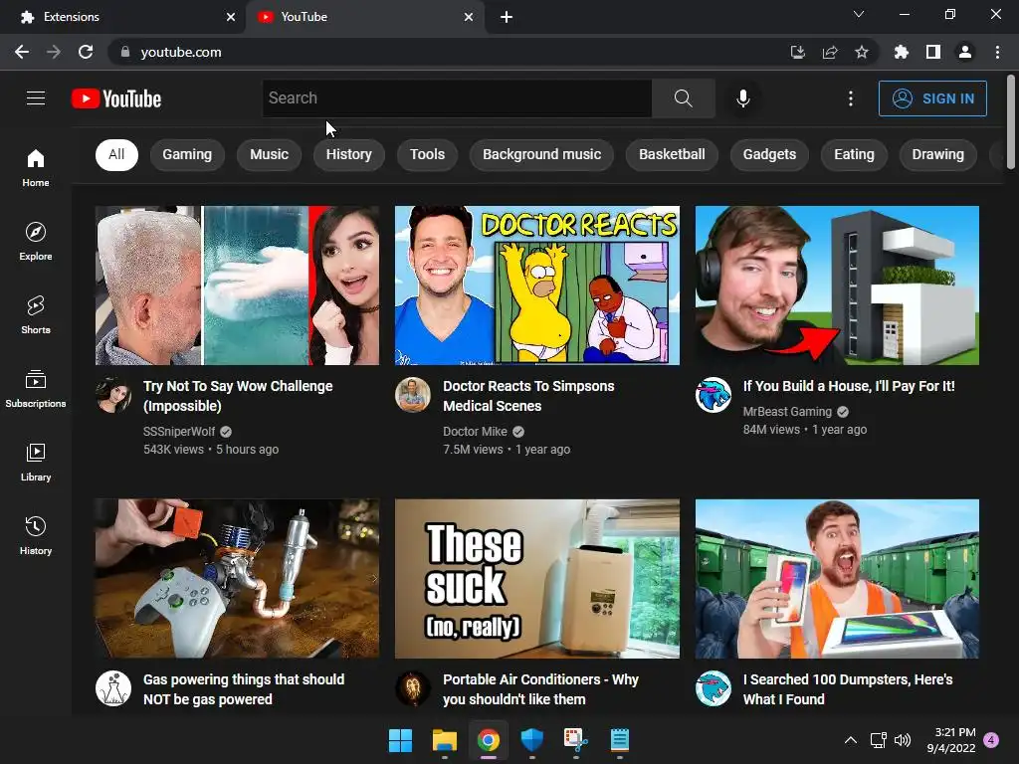1019x764 pixels.
Task: Open 100 Dumpsters video thumbnail
Action: [x=837, y=578]
